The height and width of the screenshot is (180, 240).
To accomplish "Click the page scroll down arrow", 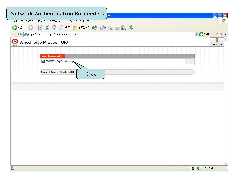I will tap(225, 163).
